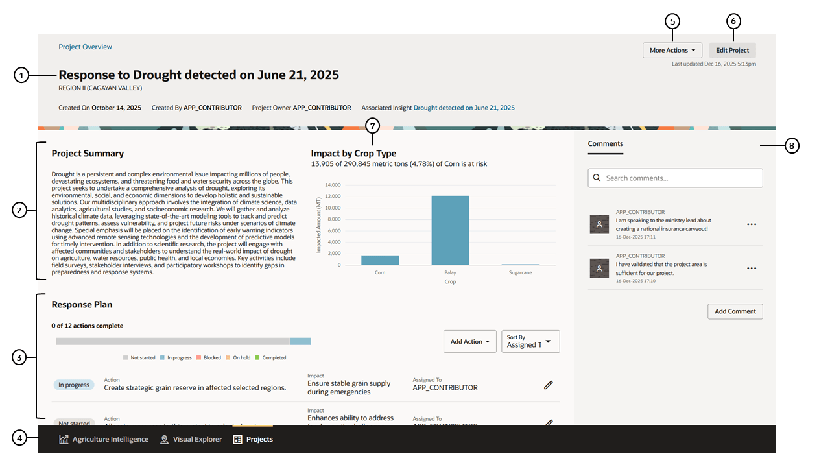Click the gray not-started segment of progress bar
This screenshot has height=467, width=830.
click(172, 341)
